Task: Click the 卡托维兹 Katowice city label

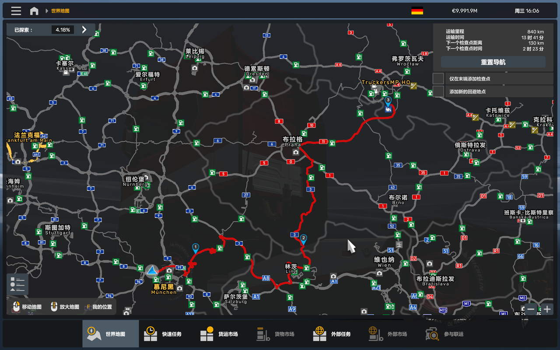Action: 497,113
